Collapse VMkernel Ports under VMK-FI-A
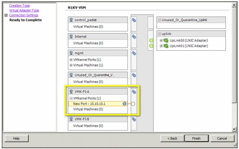 click(71, 98)
